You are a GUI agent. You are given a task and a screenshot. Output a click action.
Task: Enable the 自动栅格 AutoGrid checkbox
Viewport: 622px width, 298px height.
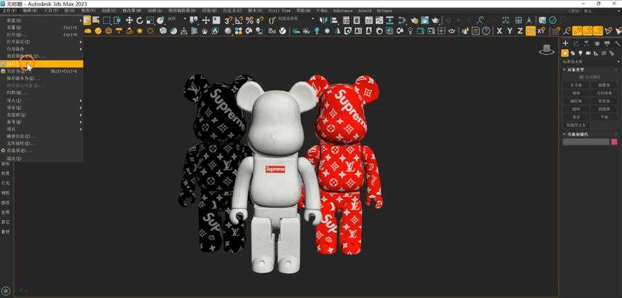[x=581, y=77]
